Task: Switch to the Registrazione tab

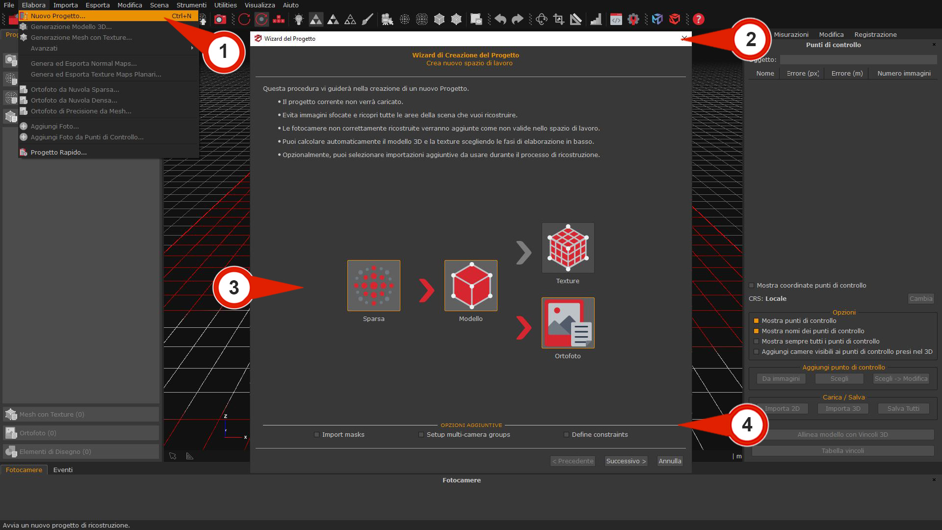Action: (875, 34)
